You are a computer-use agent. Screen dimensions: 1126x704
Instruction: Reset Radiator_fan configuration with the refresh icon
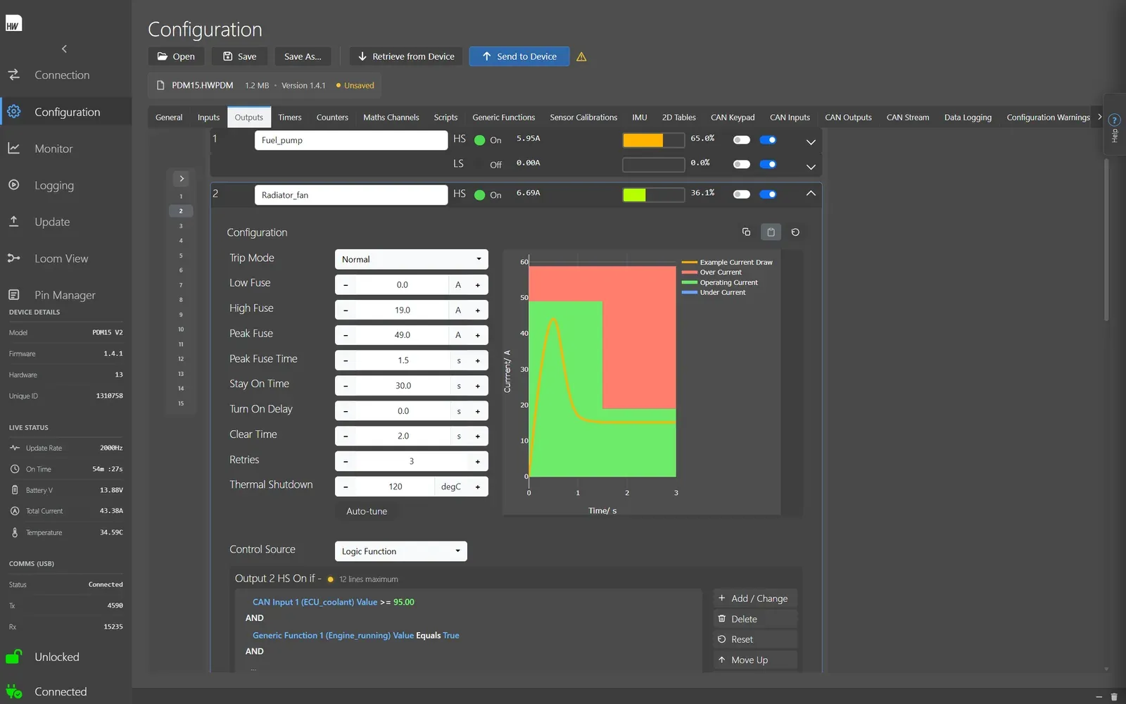click(x=795, y=232)
